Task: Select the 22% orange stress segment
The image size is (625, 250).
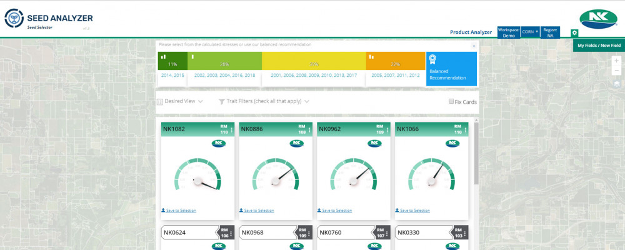Action: coord(396,61)
